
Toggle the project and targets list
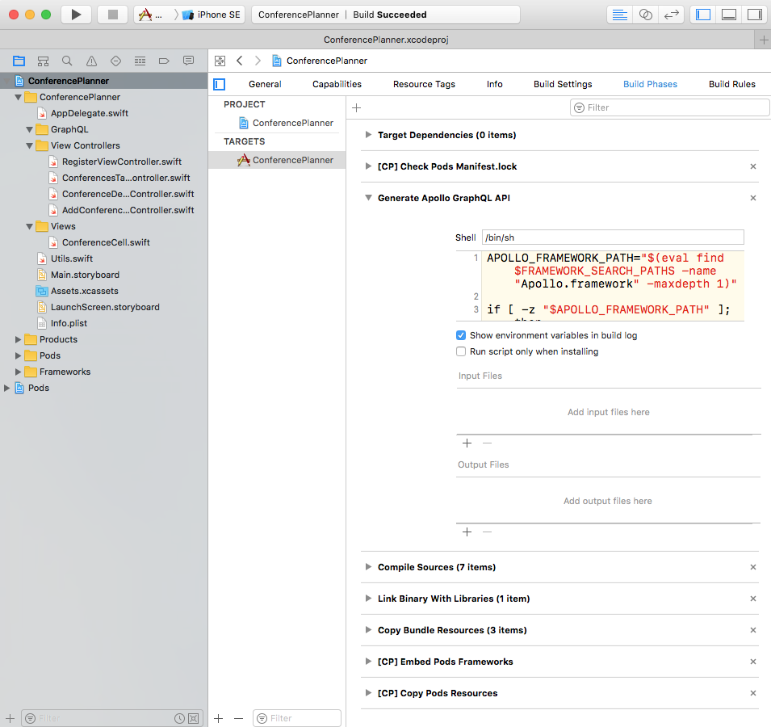(x=220, y=85)
